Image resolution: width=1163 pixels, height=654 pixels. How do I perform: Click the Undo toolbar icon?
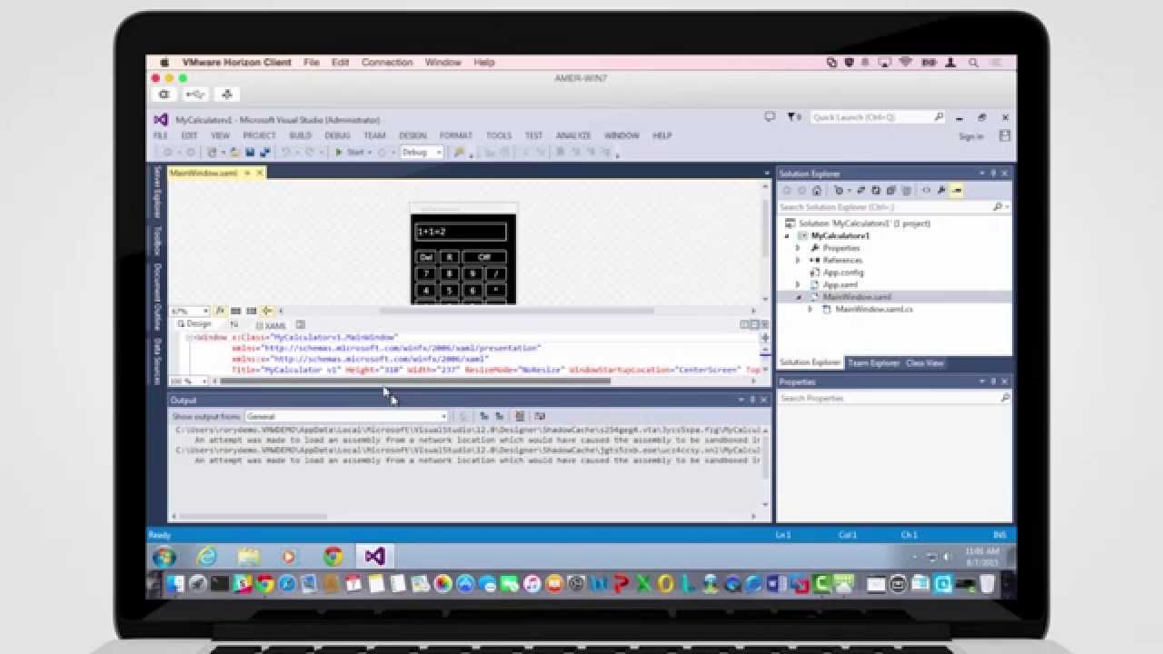(285, 153)
